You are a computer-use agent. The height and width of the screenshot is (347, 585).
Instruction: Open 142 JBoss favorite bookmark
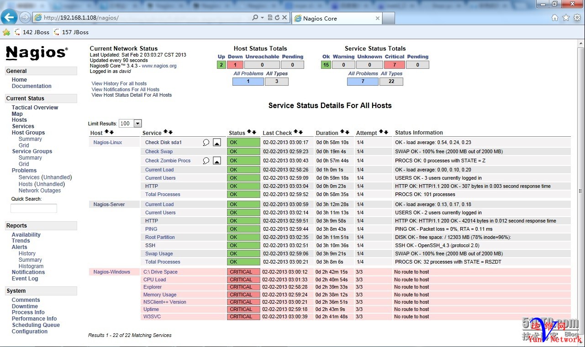(32, 32)
